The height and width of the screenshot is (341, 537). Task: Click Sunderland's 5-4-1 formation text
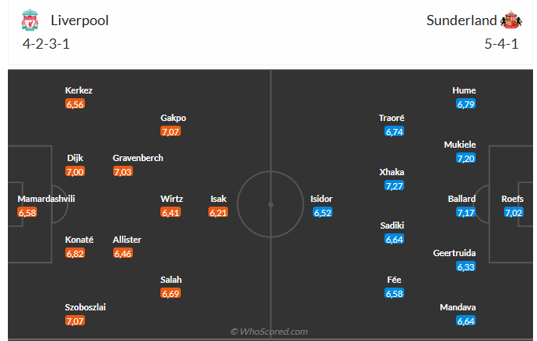(501, 44)
